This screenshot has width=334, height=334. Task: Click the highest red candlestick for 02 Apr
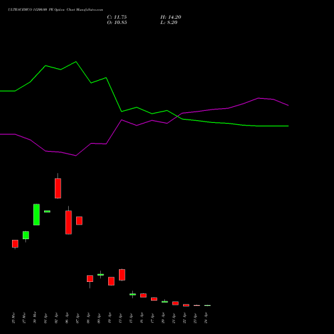(x=58, y=188)
